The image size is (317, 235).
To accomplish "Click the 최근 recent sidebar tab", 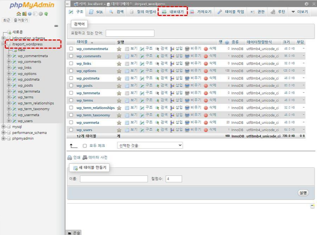I will pos(7,20).
